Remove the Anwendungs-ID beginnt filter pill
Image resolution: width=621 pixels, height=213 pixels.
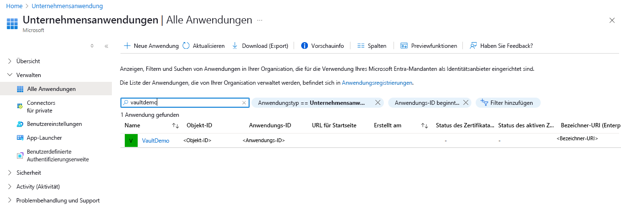coord(466,102)
